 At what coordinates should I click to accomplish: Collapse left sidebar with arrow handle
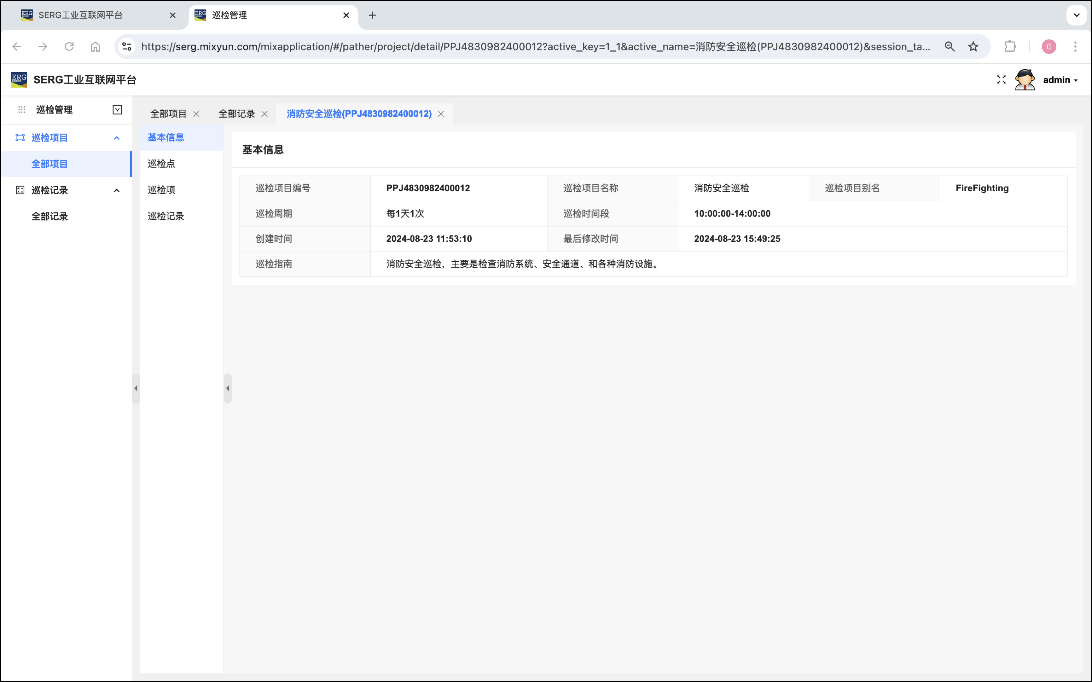click(x=135, y=388)
